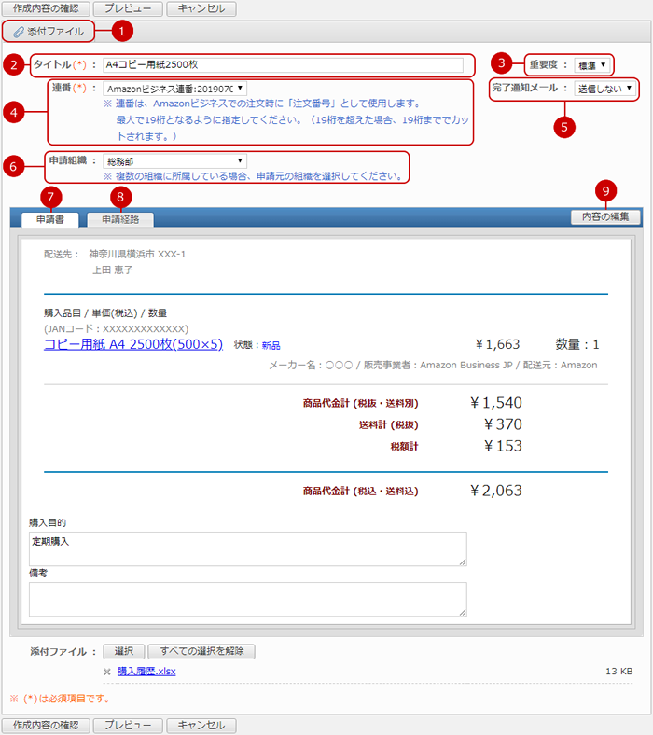Switch to the 申請経路 tab
653x735 pixels.
click(x=119, y=219)
